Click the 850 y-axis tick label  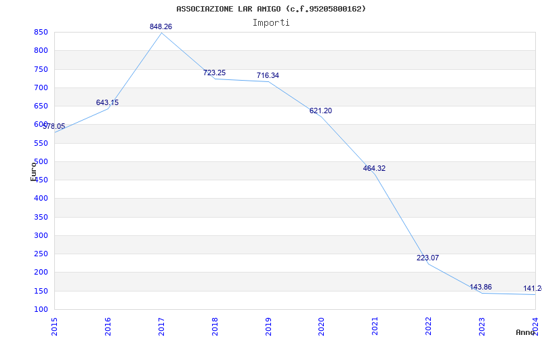tap(41, 32)
